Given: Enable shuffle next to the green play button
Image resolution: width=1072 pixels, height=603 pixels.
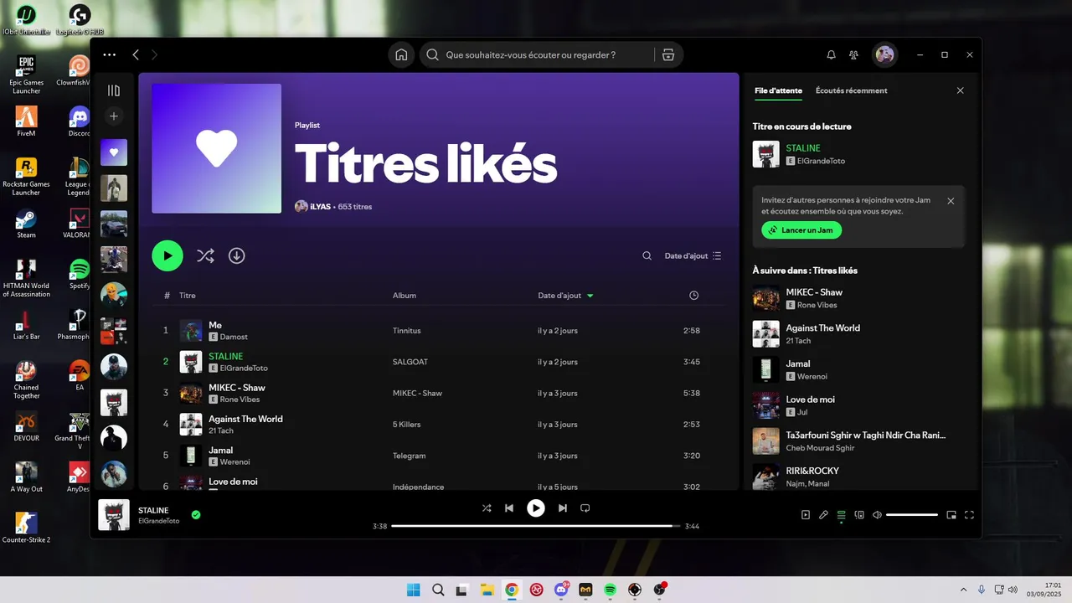Looking at the screenshot, I should coord(205,255).
